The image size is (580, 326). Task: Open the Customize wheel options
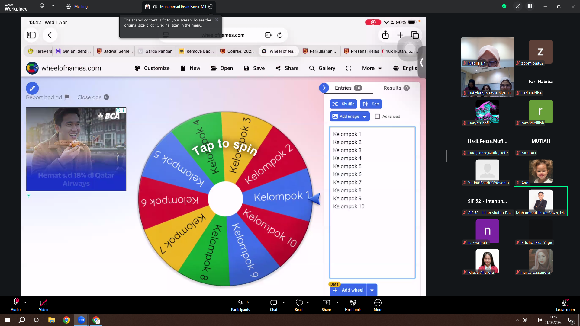(x=152, y=68)
